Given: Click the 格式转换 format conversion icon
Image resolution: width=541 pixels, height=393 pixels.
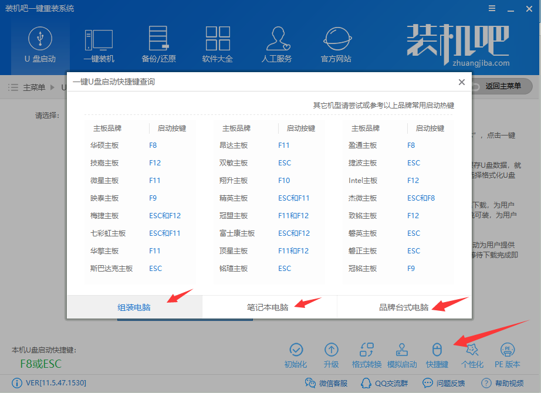Looking at the screenshot, I should click(367, 352).
